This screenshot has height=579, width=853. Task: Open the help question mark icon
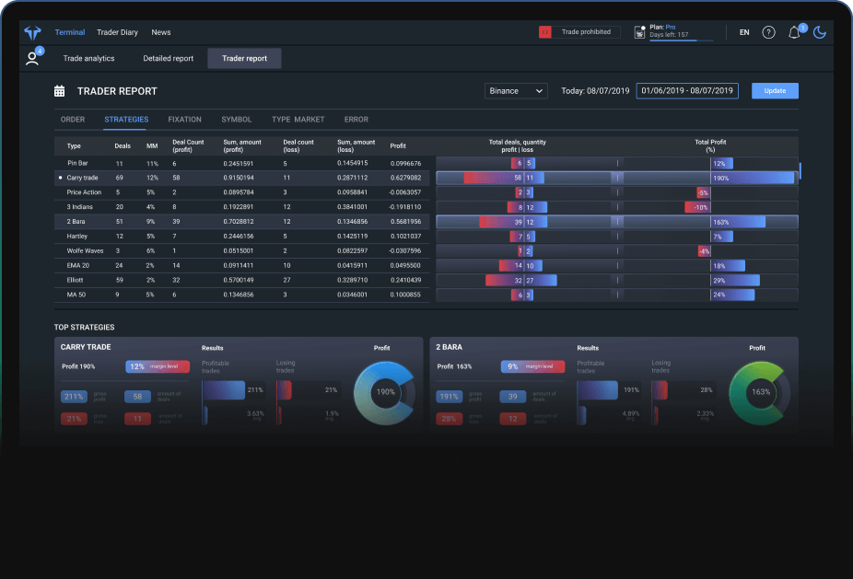coord(768,31)
